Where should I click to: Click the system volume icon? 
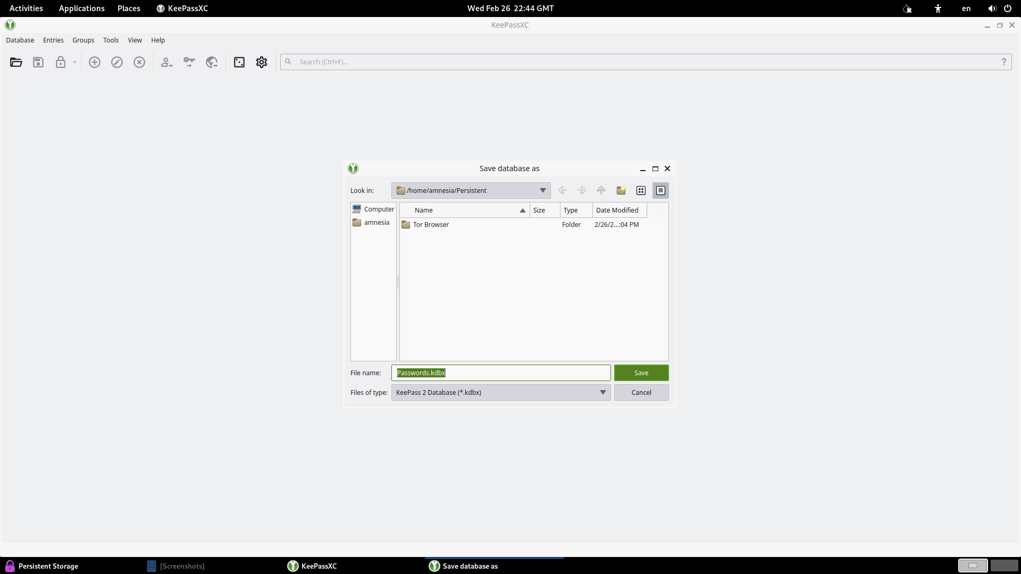992,9
